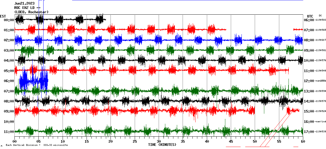This screenshot has width=326, height=149.
Task: Click the EST timezone label
Action: coord(3,16)
